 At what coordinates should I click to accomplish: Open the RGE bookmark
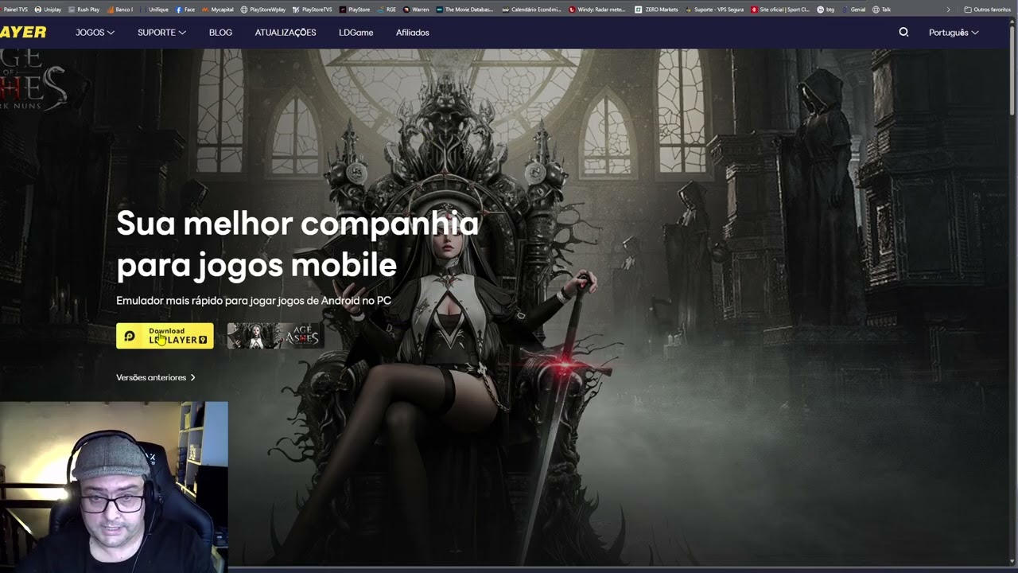[x=387, y=10]
